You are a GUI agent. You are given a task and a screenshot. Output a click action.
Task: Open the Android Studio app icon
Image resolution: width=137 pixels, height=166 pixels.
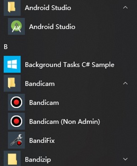tap(17, 26)
